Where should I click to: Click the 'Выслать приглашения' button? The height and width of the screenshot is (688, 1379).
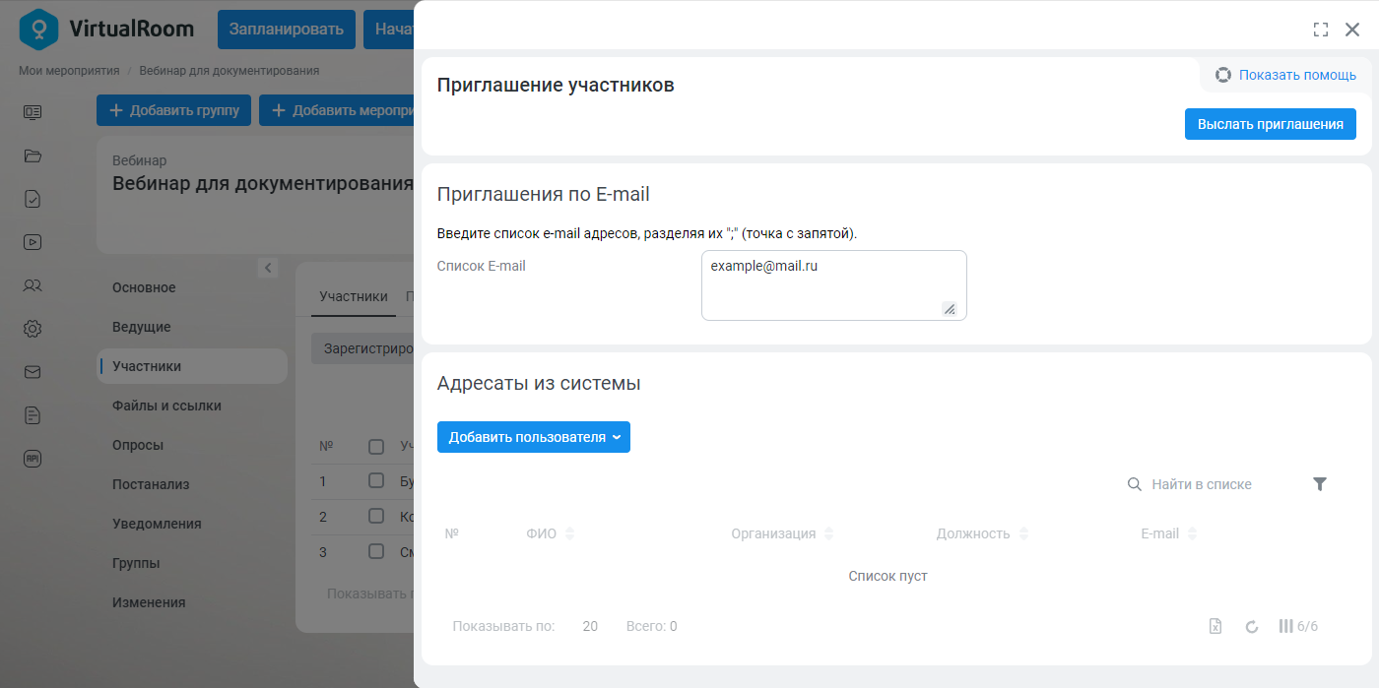pos(1271,124)
